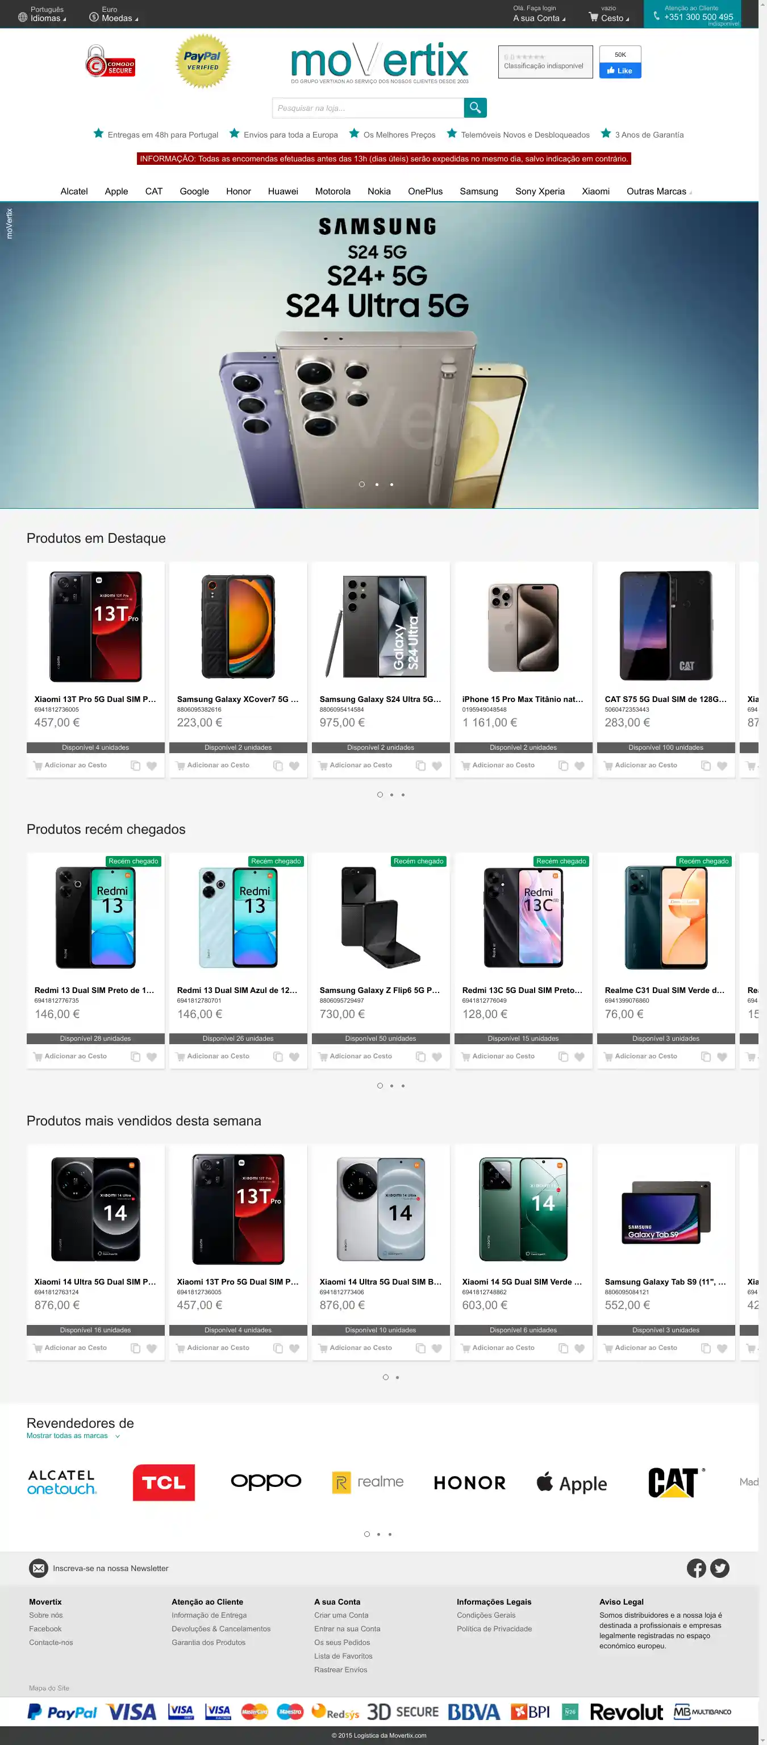The image size is (767, 1745).
Task: Expand Mostrar todas as marcas
Action: 73,1435
